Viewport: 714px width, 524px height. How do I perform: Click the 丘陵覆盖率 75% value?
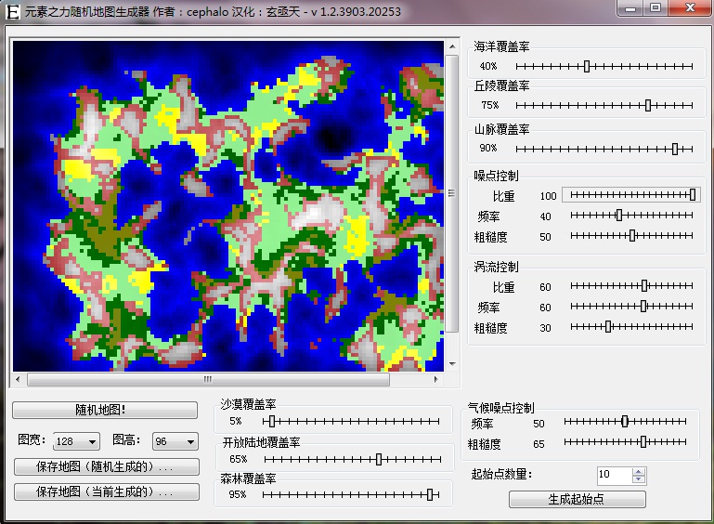(x=490, y=105)
